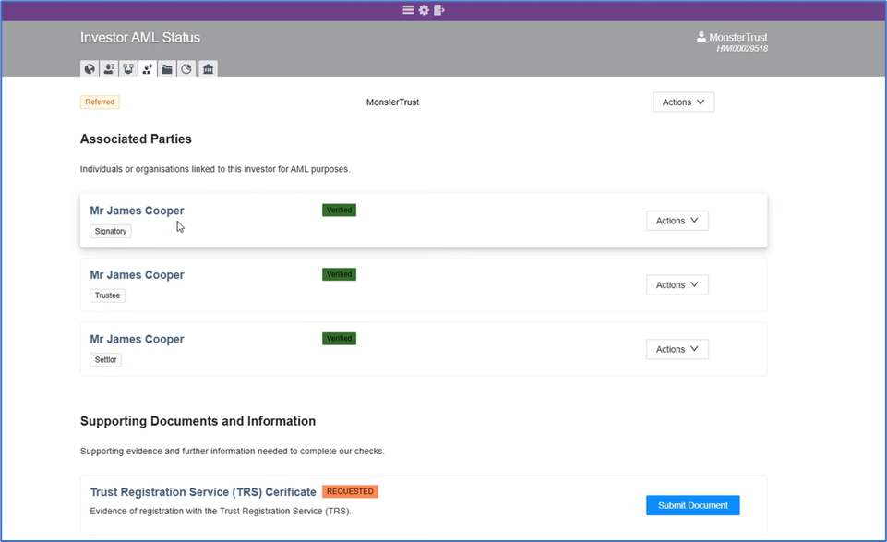Click Verified badge on Trustee row
This screenshot has height=542, width=887.
(339, 274)
